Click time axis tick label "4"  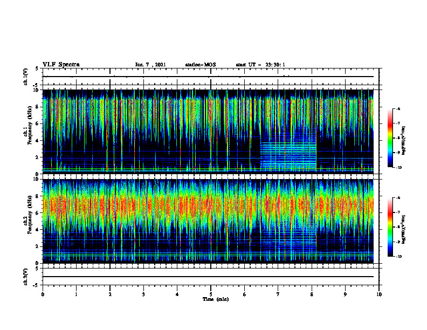(177, 294)
